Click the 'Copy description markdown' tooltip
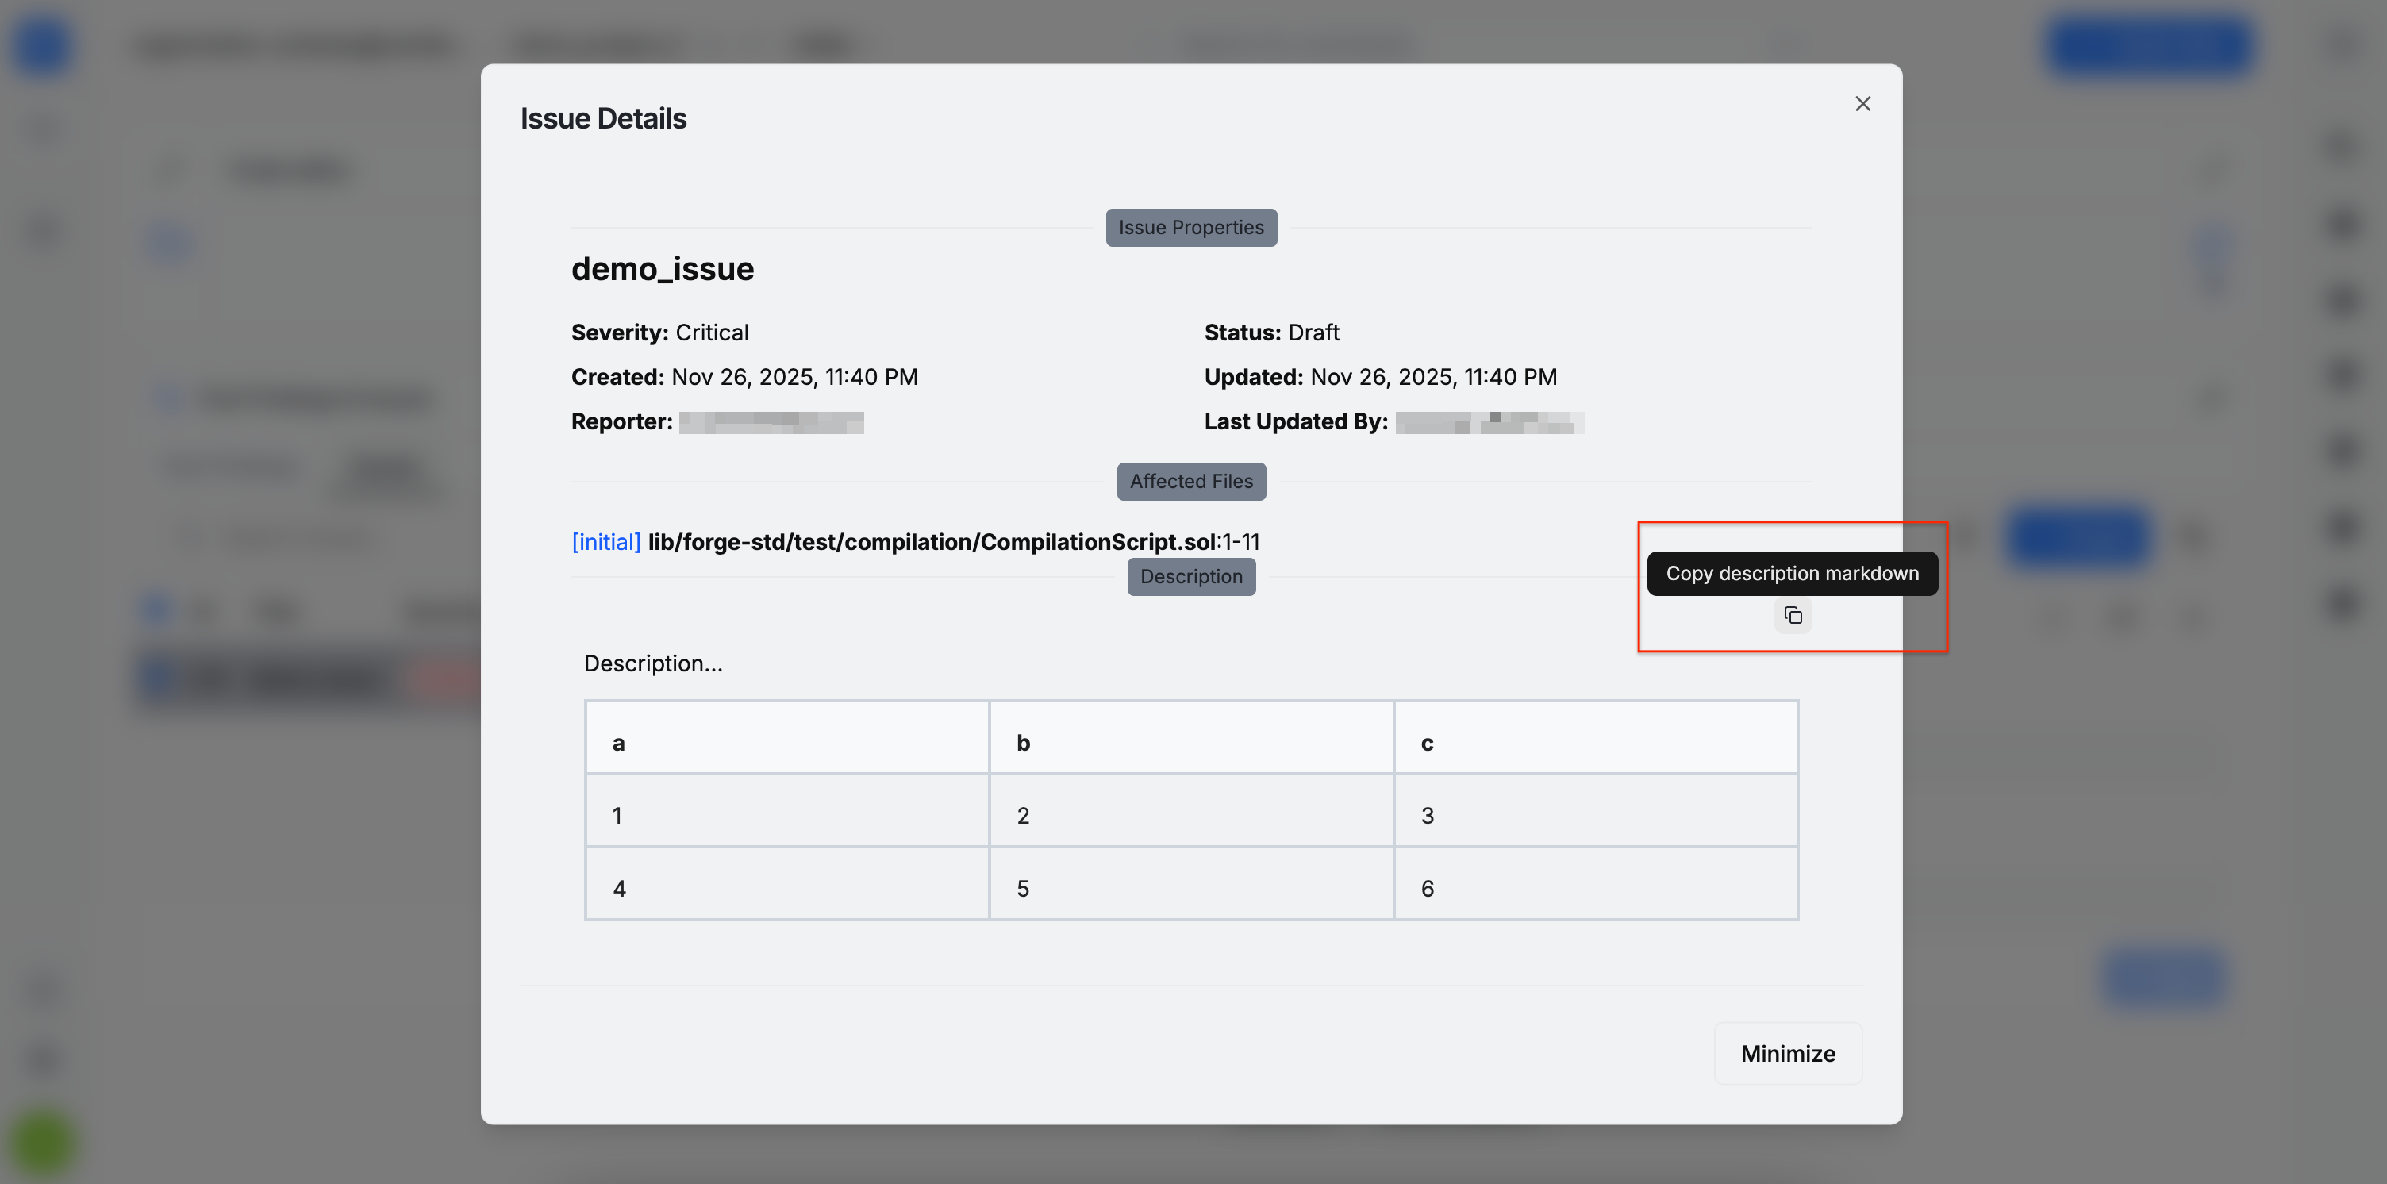Image resolution: width=2387 pixels, height=1184 pixels. (x=1791, y=574)
